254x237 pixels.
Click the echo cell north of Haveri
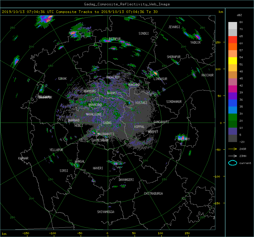tap(116, 163)
